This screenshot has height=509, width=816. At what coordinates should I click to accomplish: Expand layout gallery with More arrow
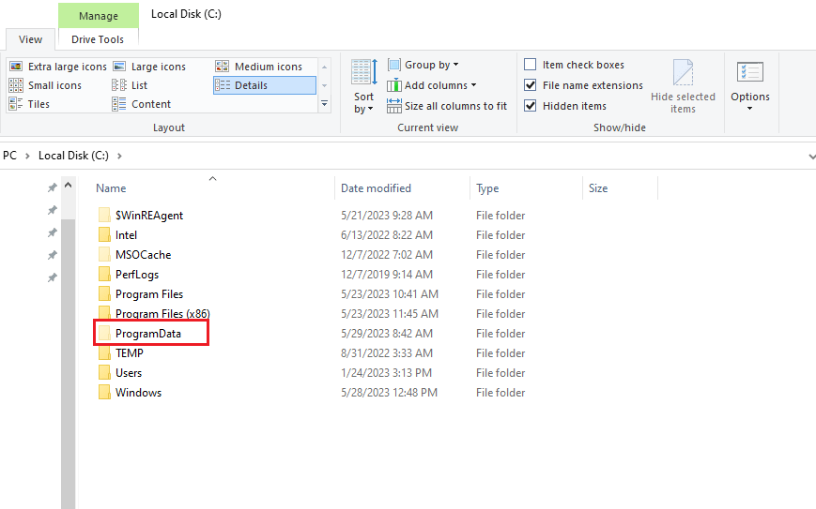(325, 104)
